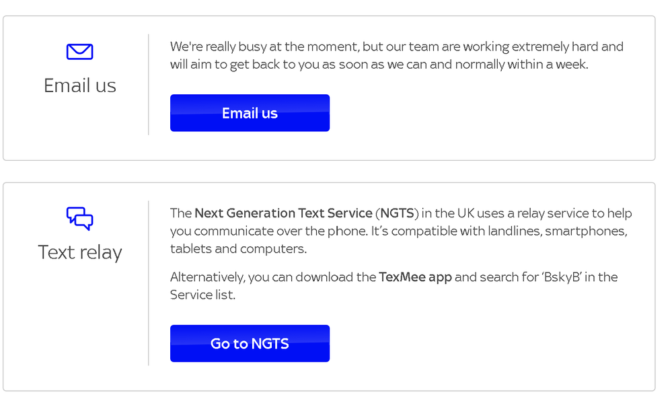Click the vertical divider in the Email us card

(149, 83)
